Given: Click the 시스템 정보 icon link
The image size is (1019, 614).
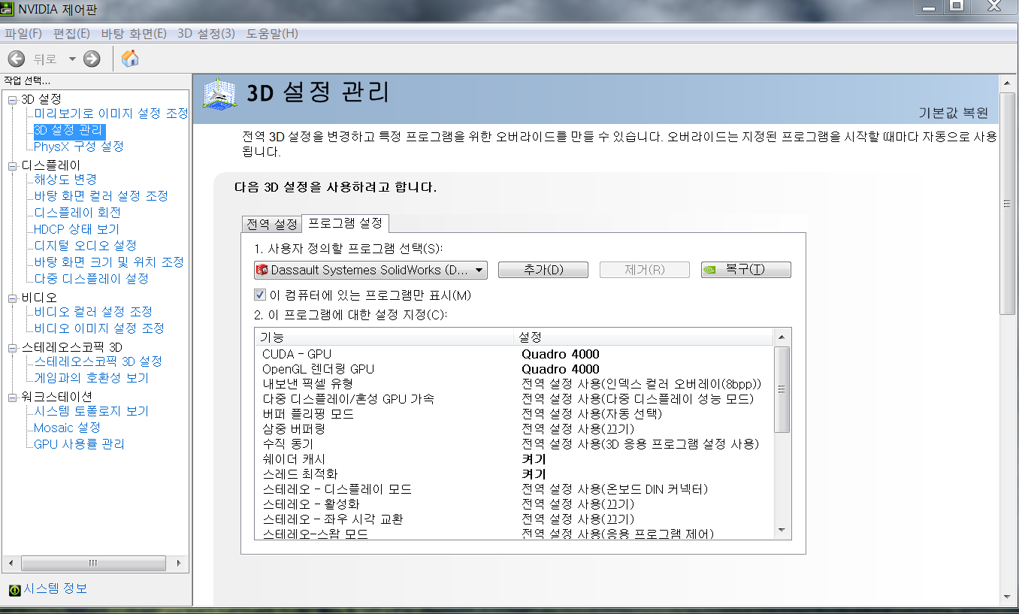Looking at the screenshot, I should click(x=14, y=590).
